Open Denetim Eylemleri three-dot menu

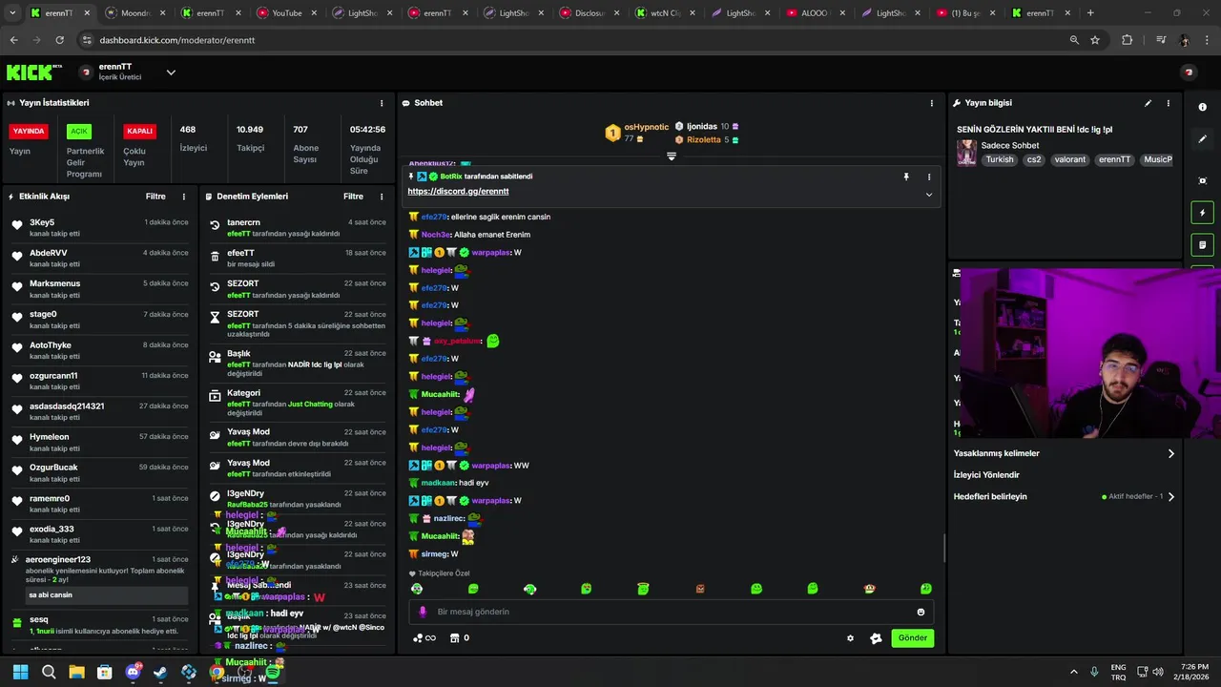point(382,197)
